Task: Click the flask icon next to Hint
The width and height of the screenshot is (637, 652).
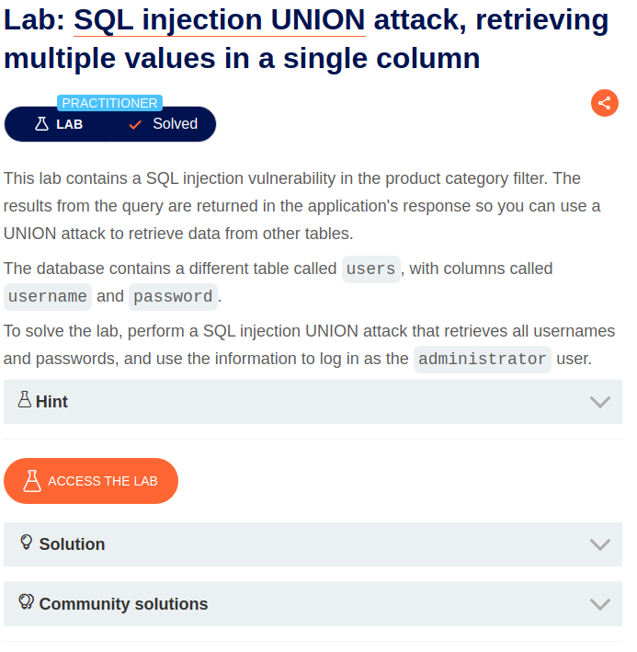Action: pos(25,399)
